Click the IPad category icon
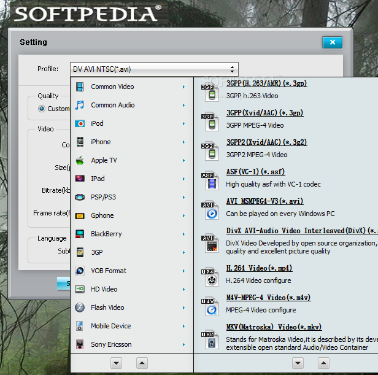Screen dimensions: 378x375 tap(80, 179)
